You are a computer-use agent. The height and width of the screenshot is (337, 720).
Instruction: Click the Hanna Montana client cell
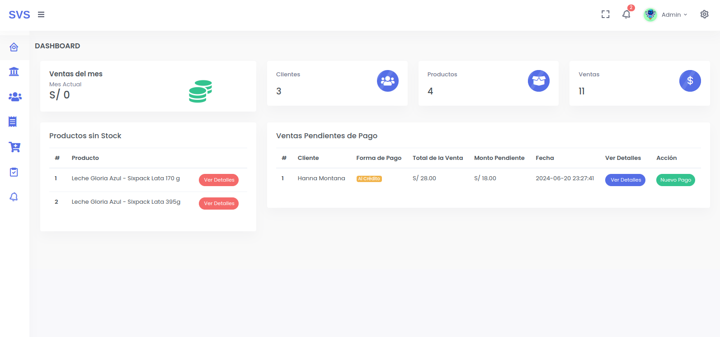click(321, 178)
